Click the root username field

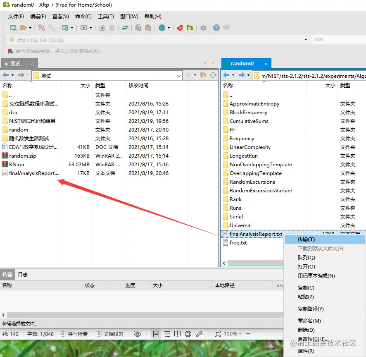pyautogui.click(x=338, y=40)
